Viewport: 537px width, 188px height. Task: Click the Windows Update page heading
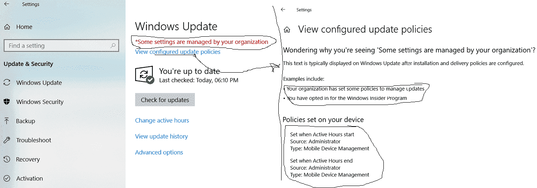(176, 26)
